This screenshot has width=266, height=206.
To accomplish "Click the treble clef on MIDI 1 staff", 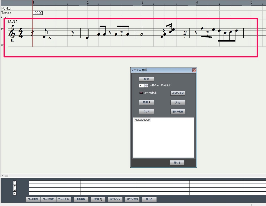I will coord(12,33).
